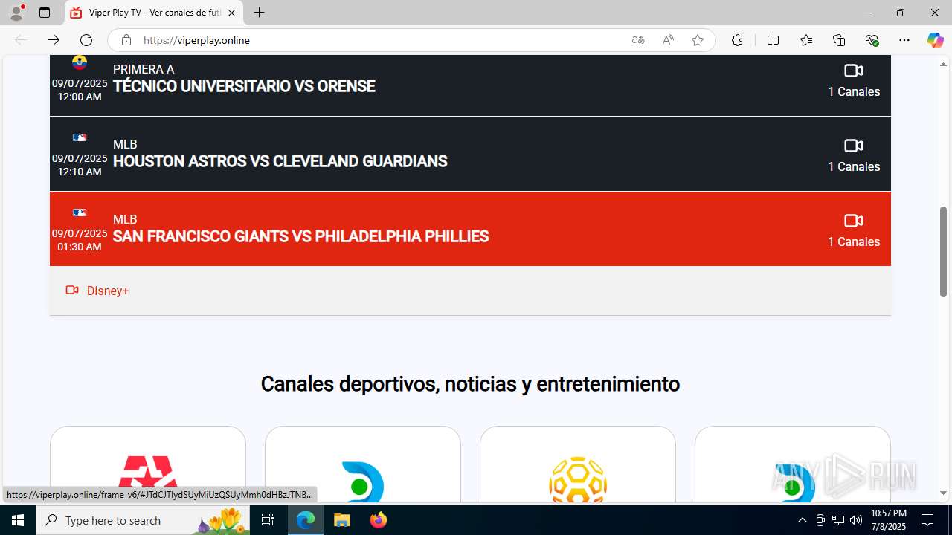Click camera icon in Giants vs Phillies row
Screen dimensions: 952x535
(x=854, y=221)
